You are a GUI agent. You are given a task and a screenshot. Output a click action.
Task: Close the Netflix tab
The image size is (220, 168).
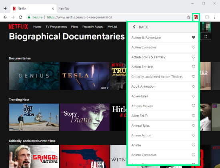coord(53,8)
